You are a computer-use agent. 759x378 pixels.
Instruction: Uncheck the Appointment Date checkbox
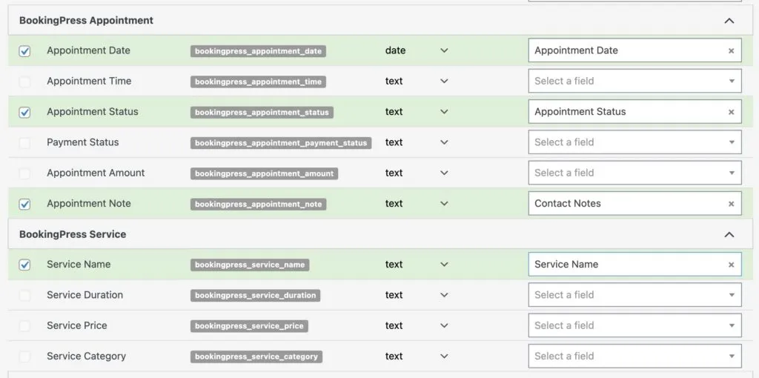click(x=24, y=51)
